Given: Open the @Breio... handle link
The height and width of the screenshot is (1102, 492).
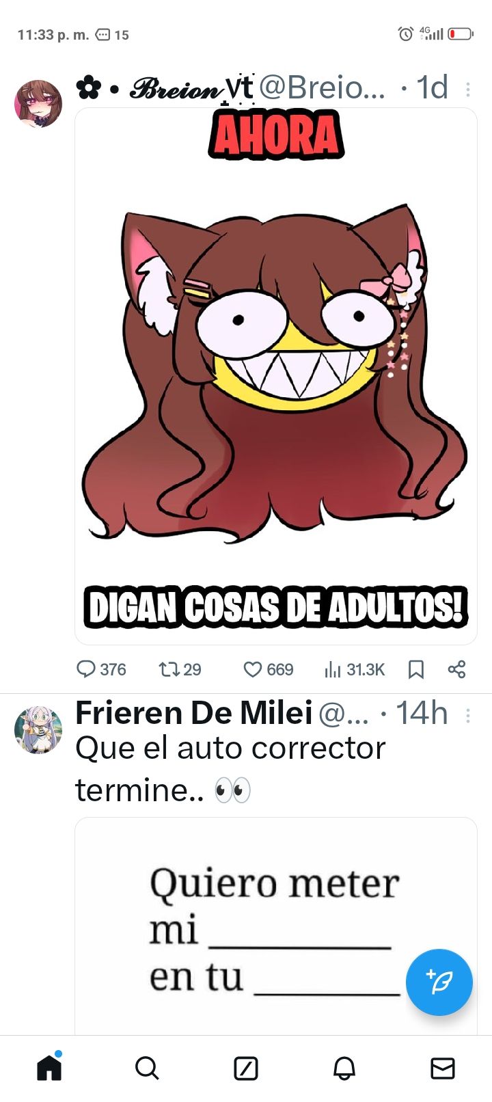Looking at the screenshot, I should (x=322, y=88).
